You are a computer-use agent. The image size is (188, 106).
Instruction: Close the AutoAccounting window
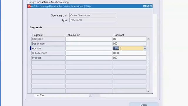pyautogui.click(x=151, y=6)
